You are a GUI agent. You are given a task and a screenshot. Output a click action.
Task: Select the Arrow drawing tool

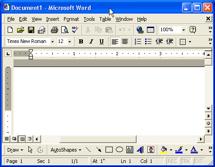coord(99,150)
